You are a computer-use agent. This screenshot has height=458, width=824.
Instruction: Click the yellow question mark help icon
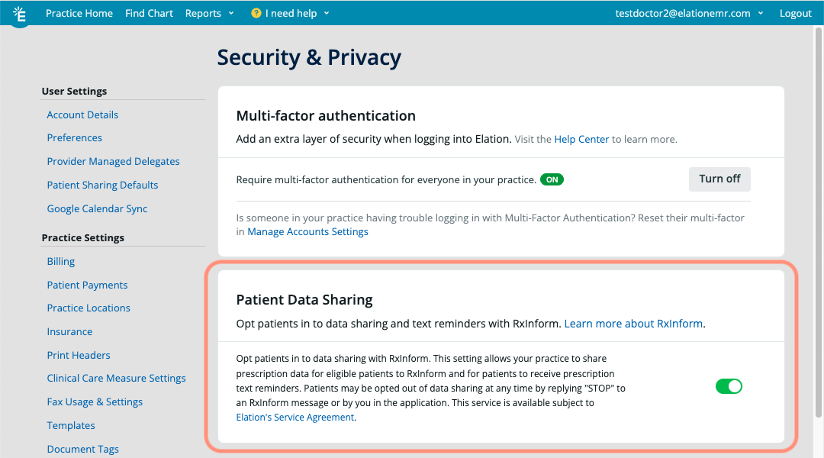(256, 13)
